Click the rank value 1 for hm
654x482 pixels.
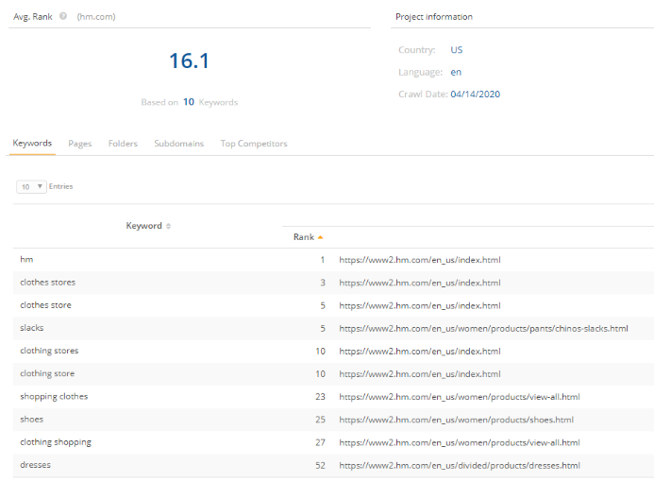coord(323,260)
